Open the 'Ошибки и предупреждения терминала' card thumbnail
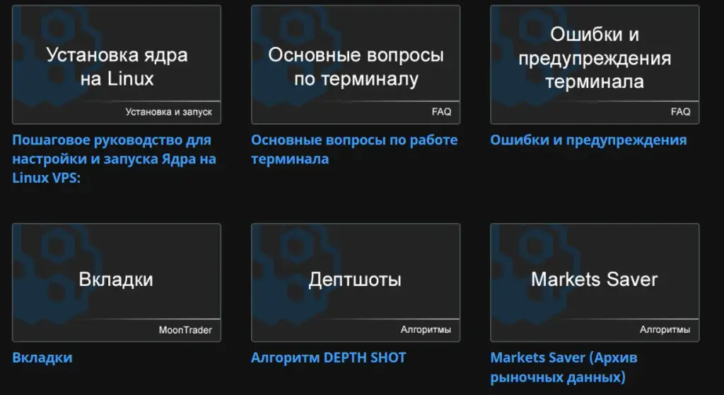Screen dimensions: 724x395 (x=595, y=64)
